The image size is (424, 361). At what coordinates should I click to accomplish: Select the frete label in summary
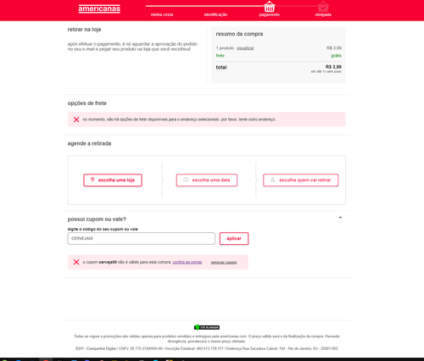coord(220,56)
